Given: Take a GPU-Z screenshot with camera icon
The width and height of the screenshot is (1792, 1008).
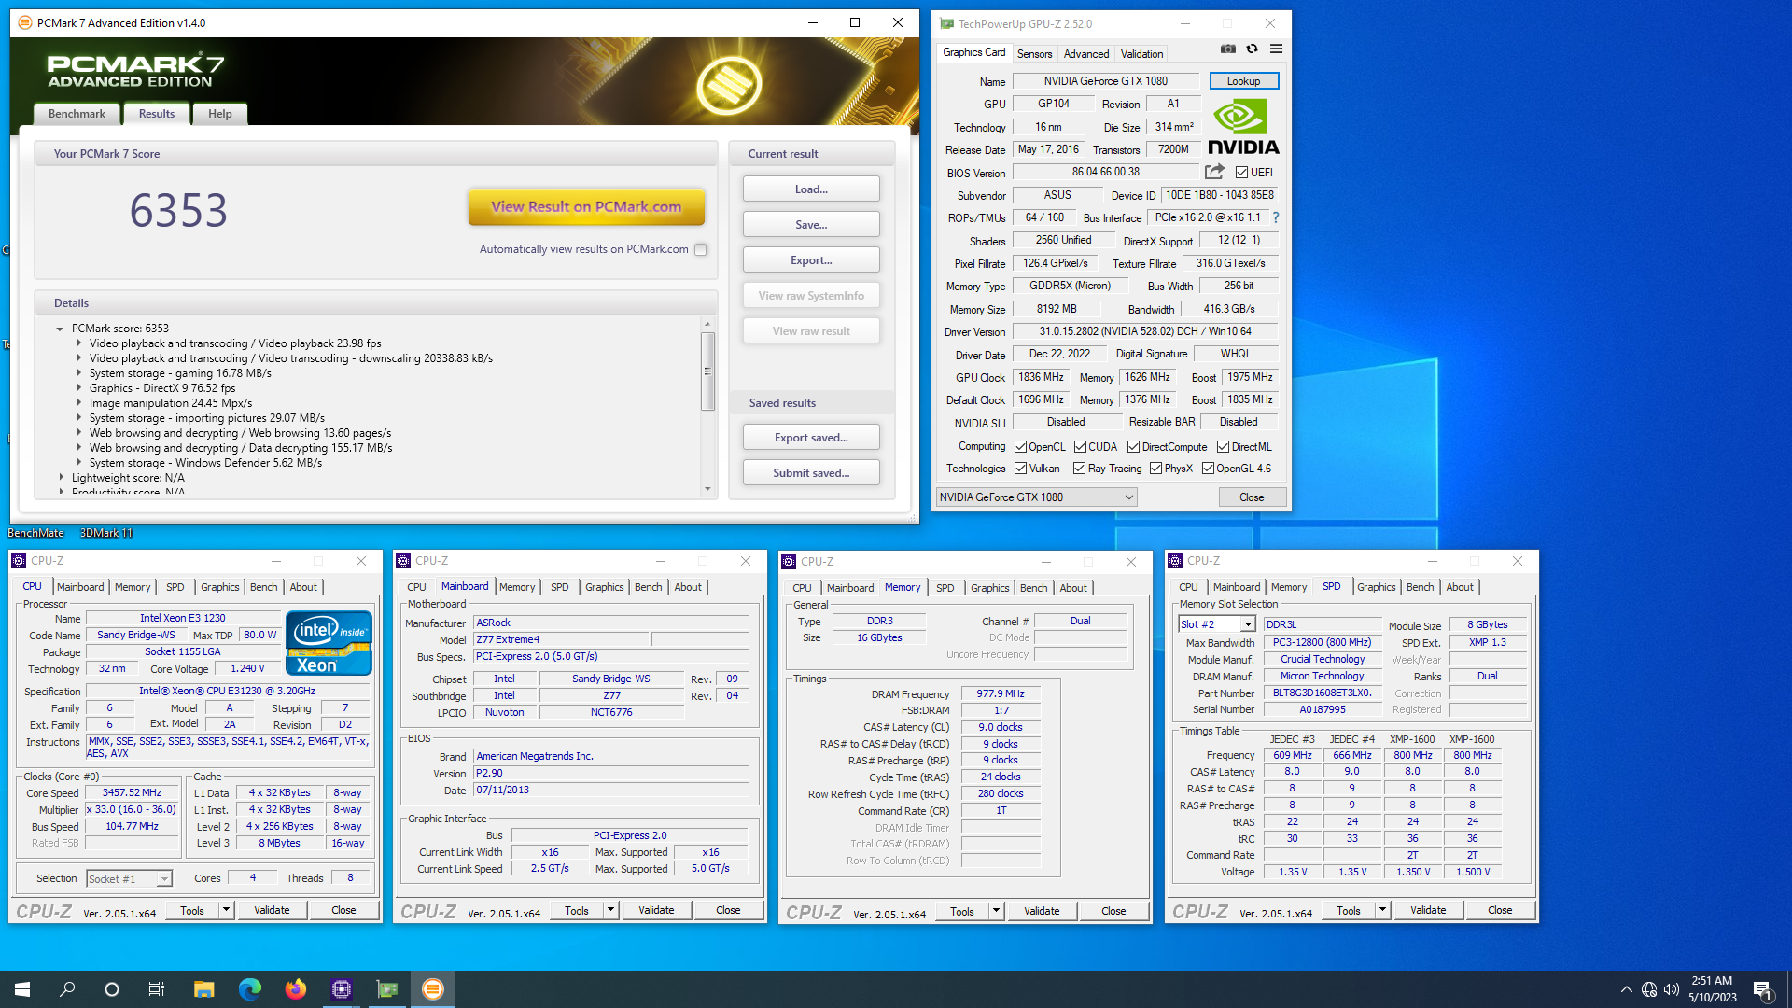Looking at the screenshot, I should (x=1228, y=49).
